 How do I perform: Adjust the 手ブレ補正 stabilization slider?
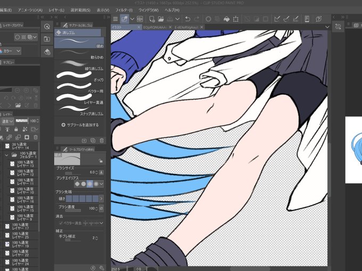point(73,240)
